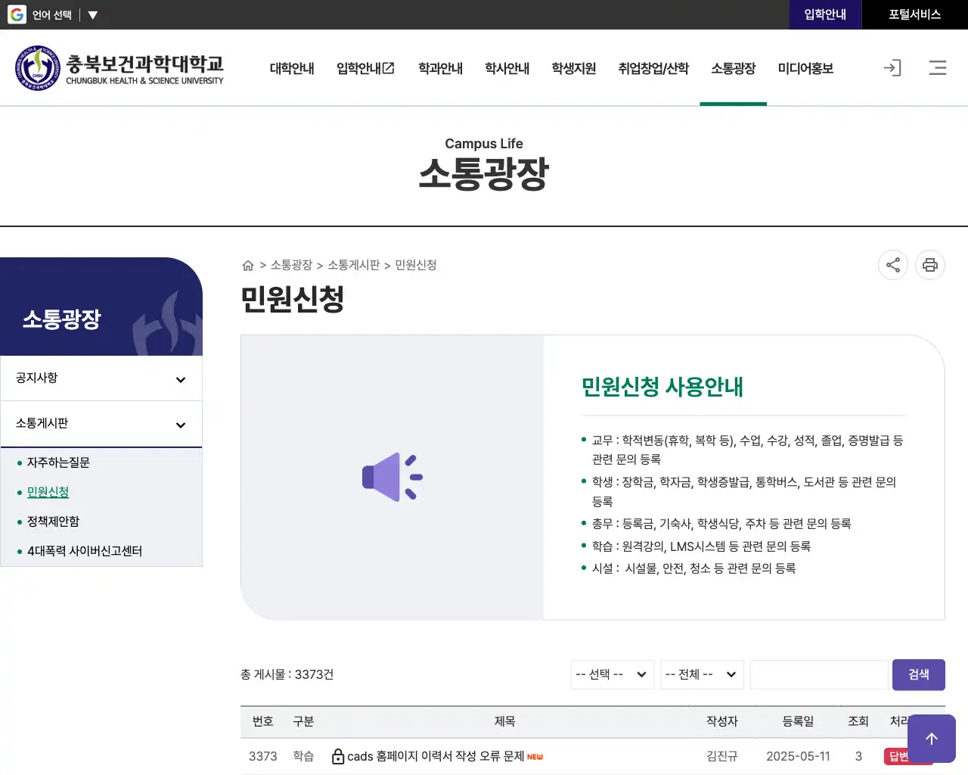
Task: Open the 학과안내 main menu
Action: 441,68
